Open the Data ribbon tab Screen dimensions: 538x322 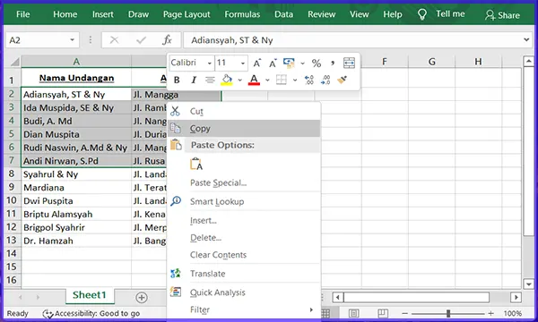(x=283, y=14)
